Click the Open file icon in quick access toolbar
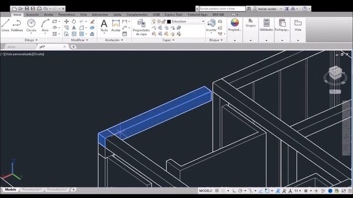 [x=20, y=9]
